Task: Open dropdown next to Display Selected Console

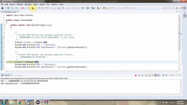Action: 169,75
